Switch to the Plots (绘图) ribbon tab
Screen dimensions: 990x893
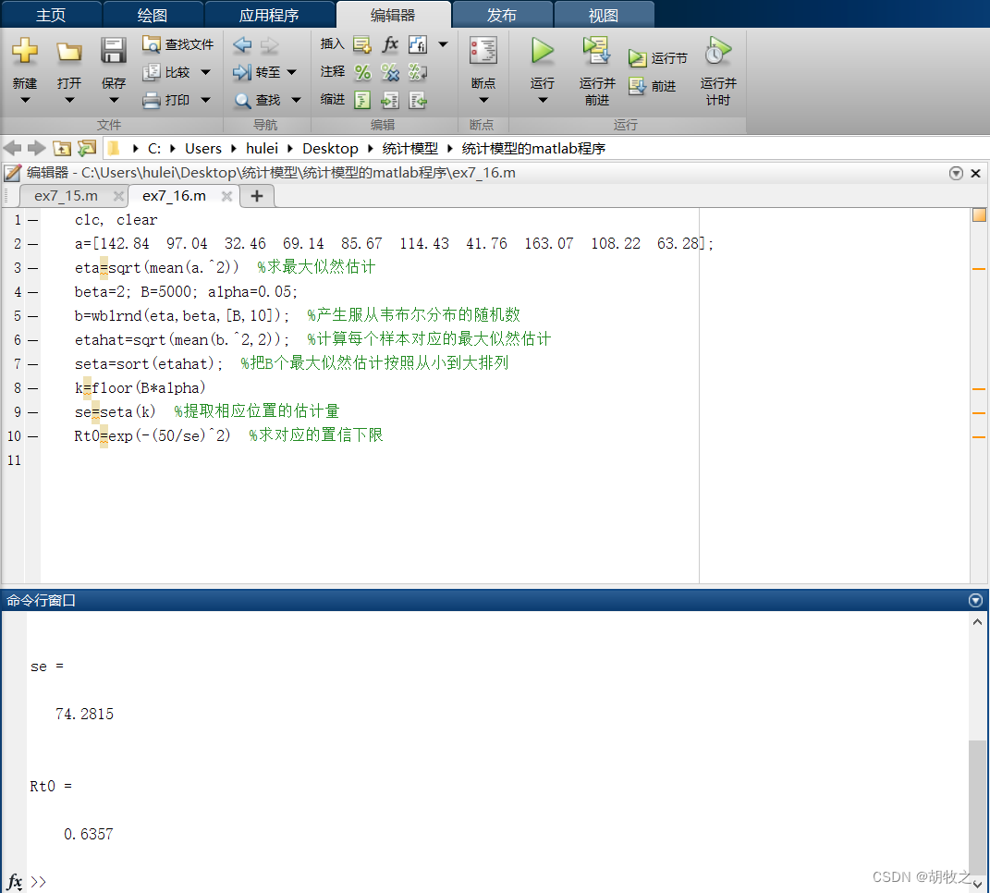pyautogui.click(x=153, y=15)
